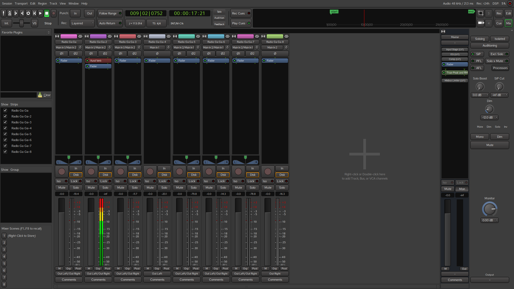Go to session start transport icon
Image resolution: width=514 pixels, height=289 pixels.
click(x=16, y=13)
